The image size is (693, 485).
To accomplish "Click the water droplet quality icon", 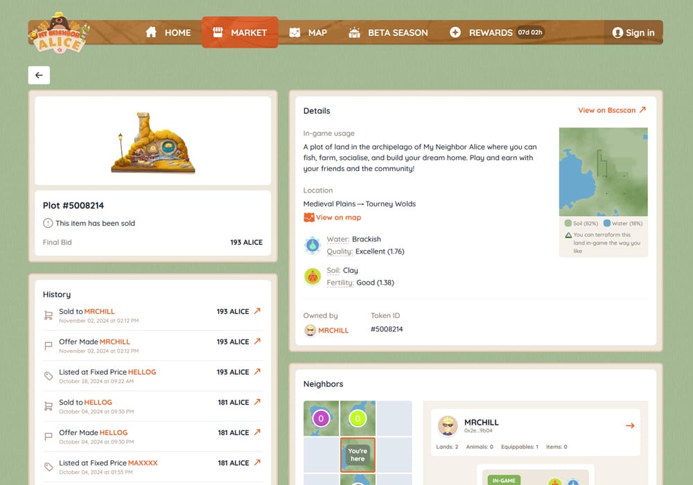I will [313, 245].
